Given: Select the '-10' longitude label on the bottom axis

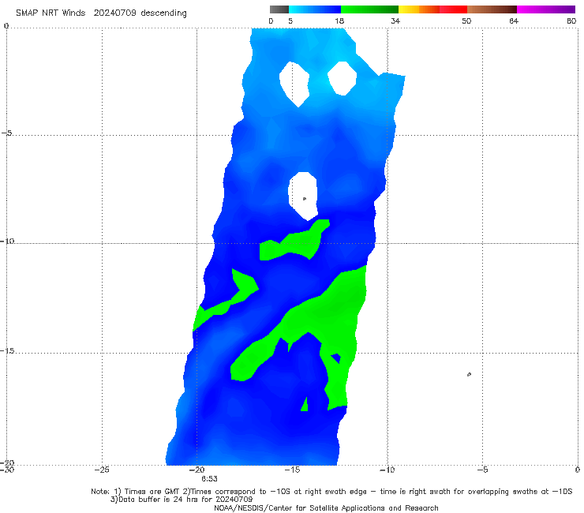Looking at the screenshot, I should click(387, 470).
